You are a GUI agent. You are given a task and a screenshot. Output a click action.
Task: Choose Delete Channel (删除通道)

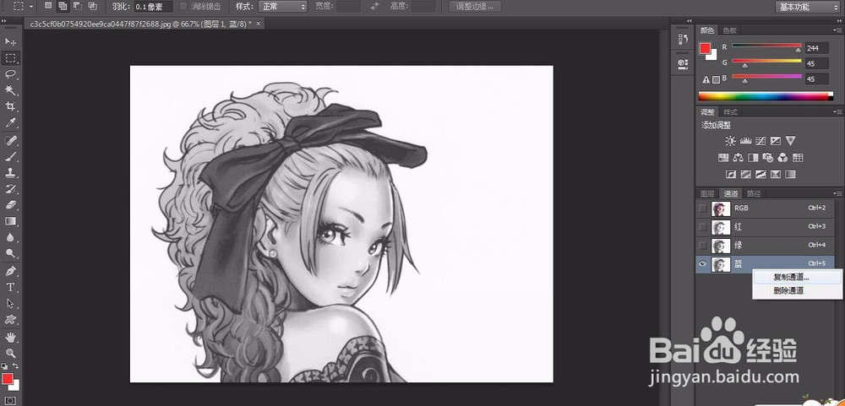coord(797,290)
